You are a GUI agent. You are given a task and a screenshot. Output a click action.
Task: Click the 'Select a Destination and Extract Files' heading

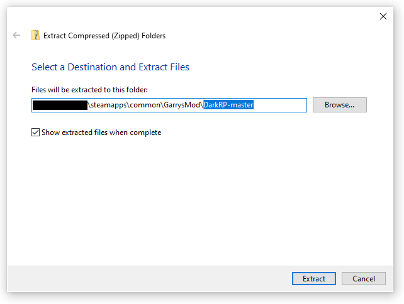pos(110,67)
